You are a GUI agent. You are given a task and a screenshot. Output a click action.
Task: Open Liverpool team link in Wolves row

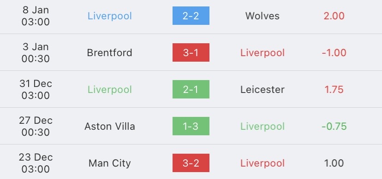(x=110, y=16)
